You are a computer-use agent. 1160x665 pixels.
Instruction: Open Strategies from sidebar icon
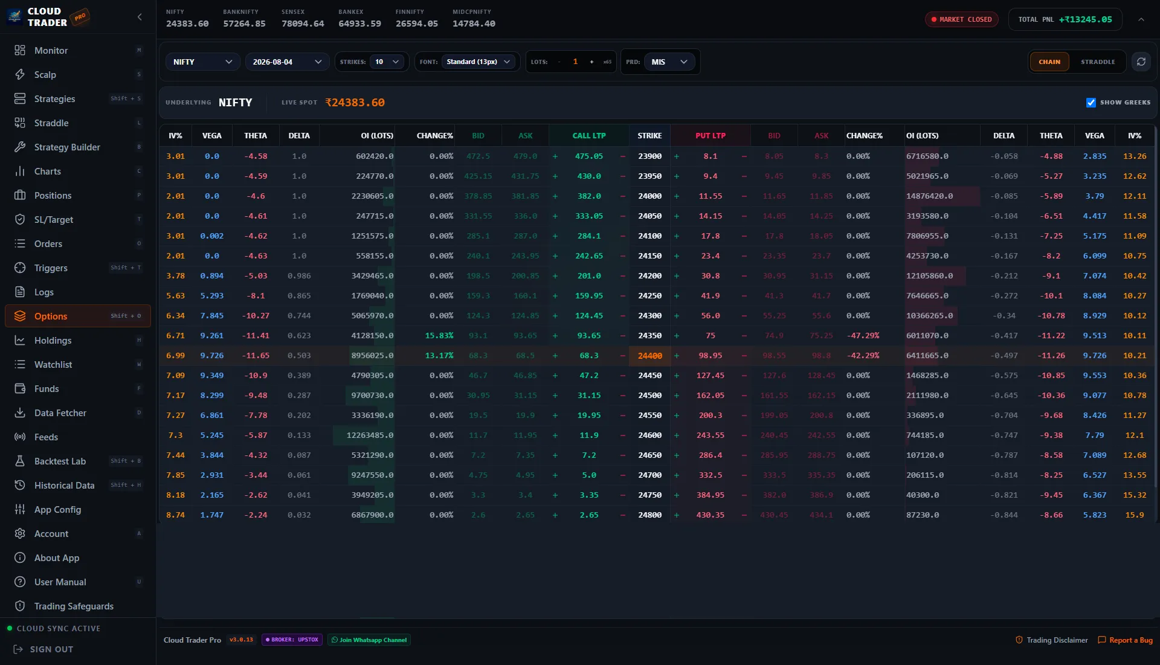[20, 98]
